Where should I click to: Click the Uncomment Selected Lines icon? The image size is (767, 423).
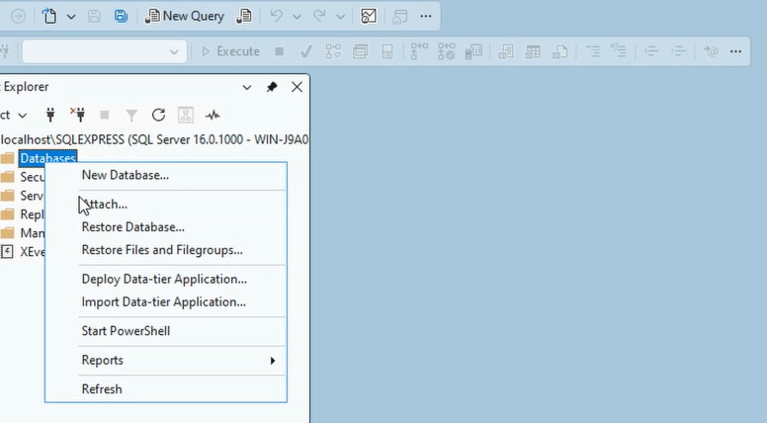click(x=619, y=50)
